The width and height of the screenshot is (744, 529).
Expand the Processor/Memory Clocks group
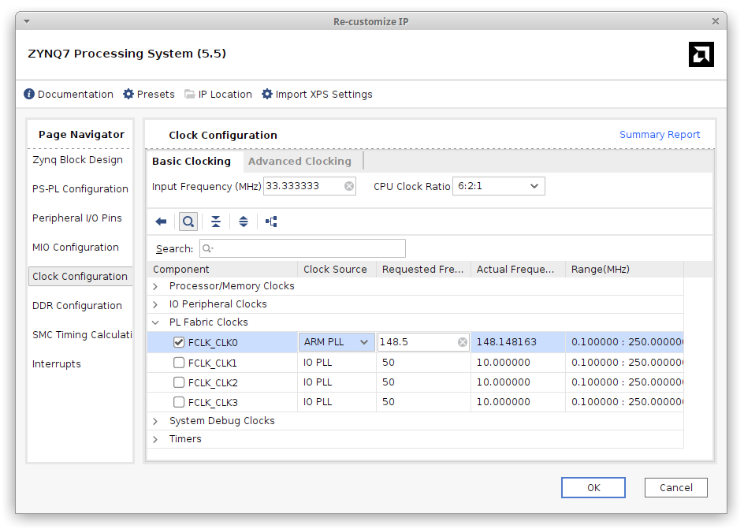(155, 286)
